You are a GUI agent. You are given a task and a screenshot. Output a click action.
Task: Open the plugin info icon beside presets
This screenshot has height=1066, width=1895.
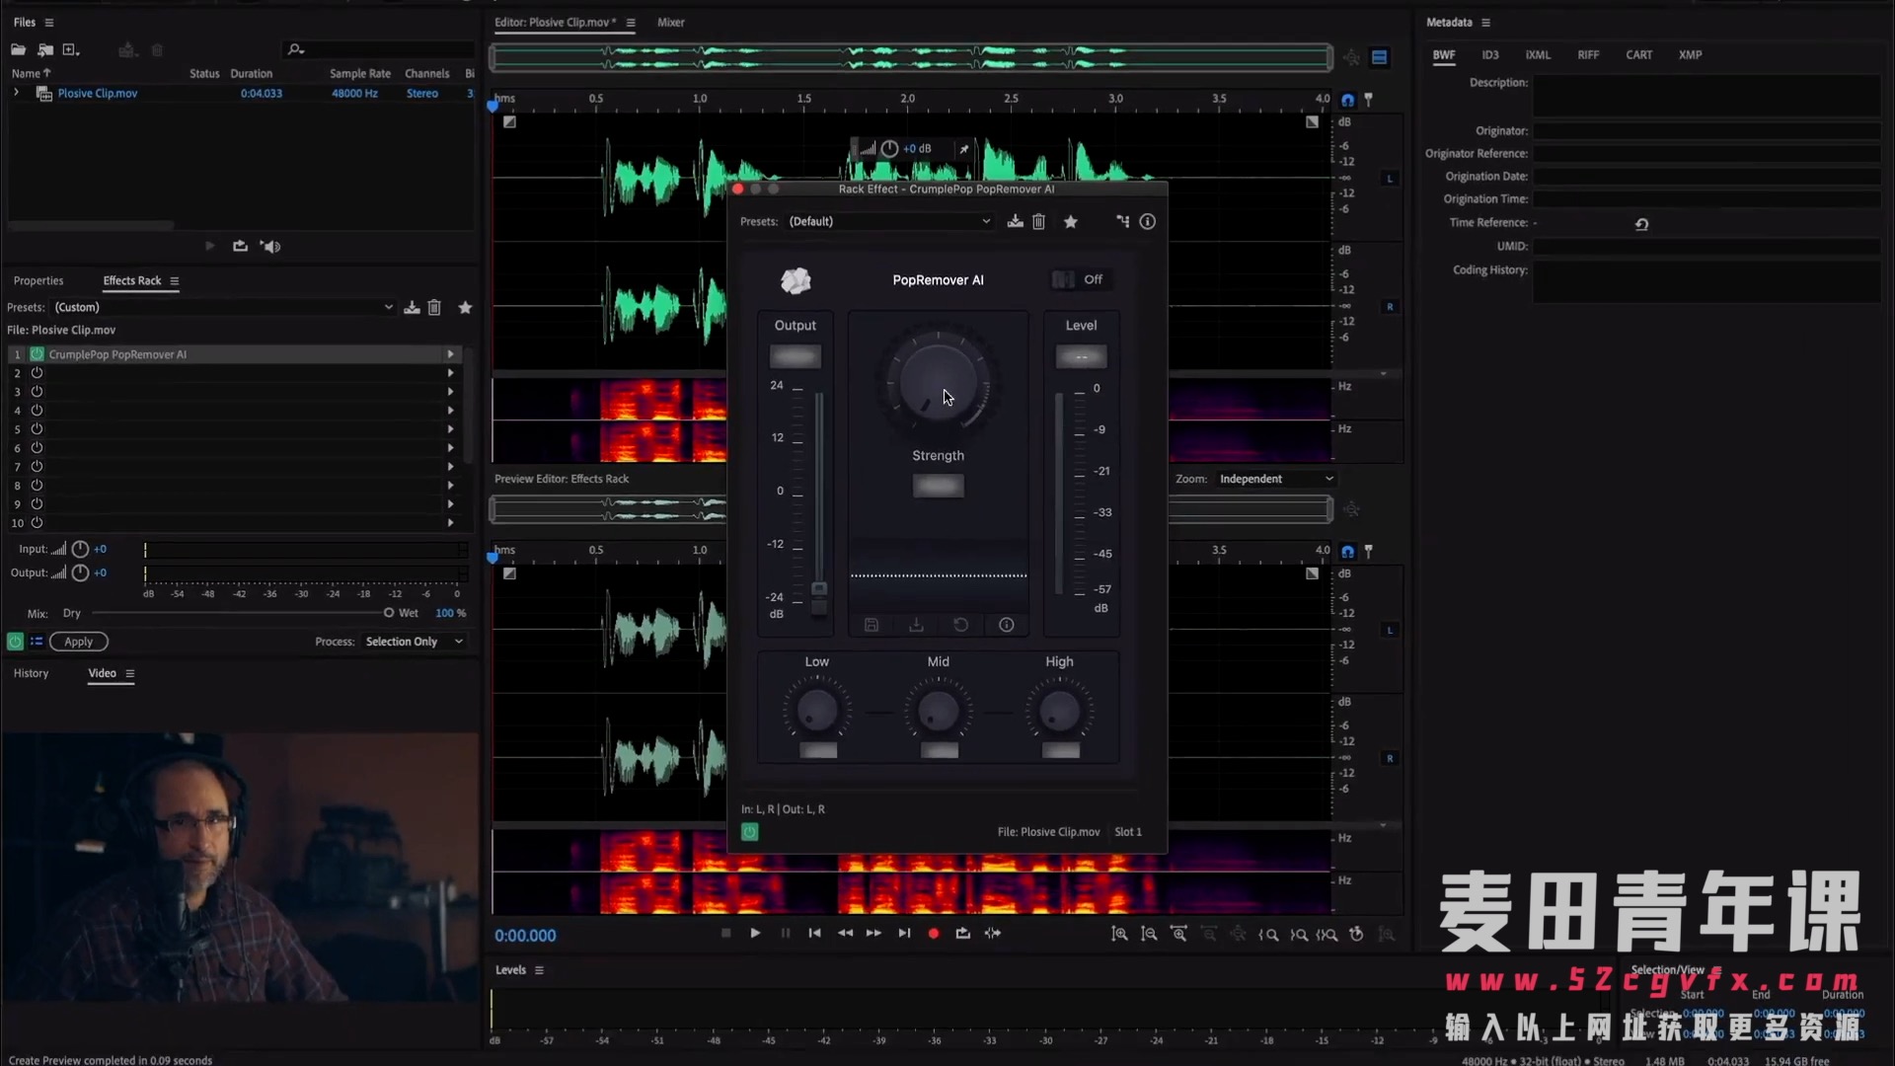(1147, 221)
